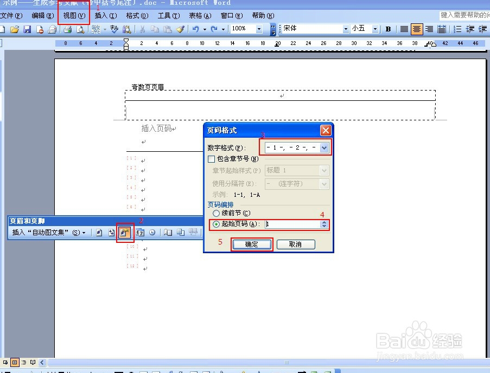Image resolution: width=490 pixels, height=373 pixels.
Task: Open Print Preview magnifier icon
Action: pos(80,29)
